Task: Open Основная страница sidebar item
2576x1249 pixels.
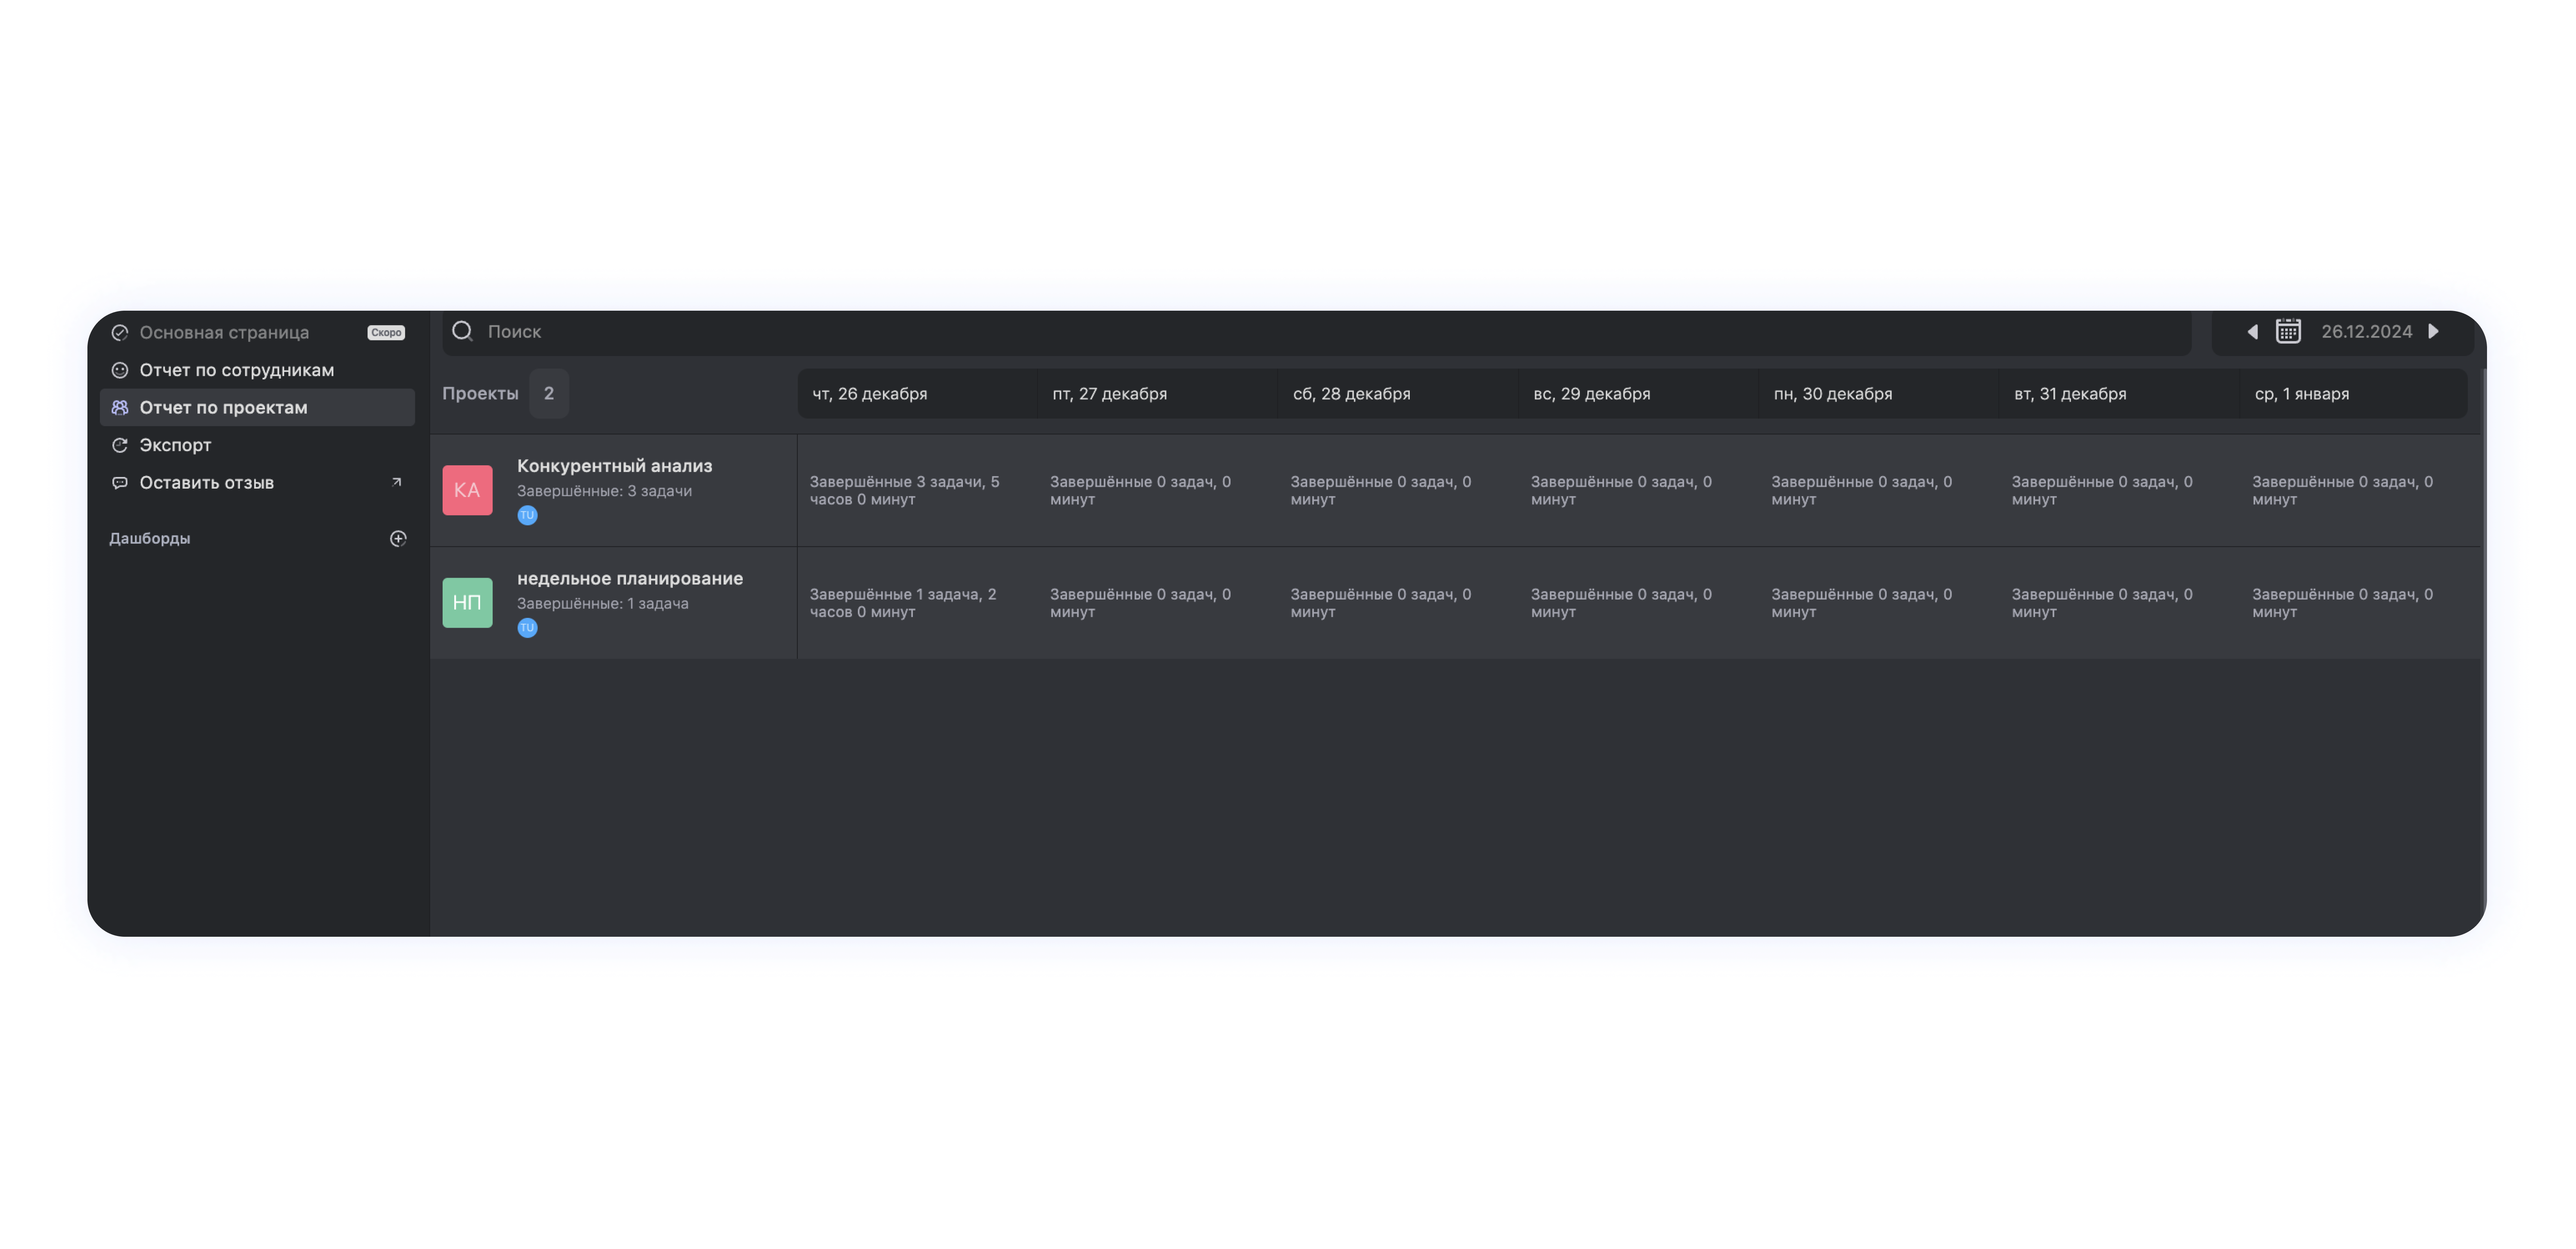Action: point(224,333)
